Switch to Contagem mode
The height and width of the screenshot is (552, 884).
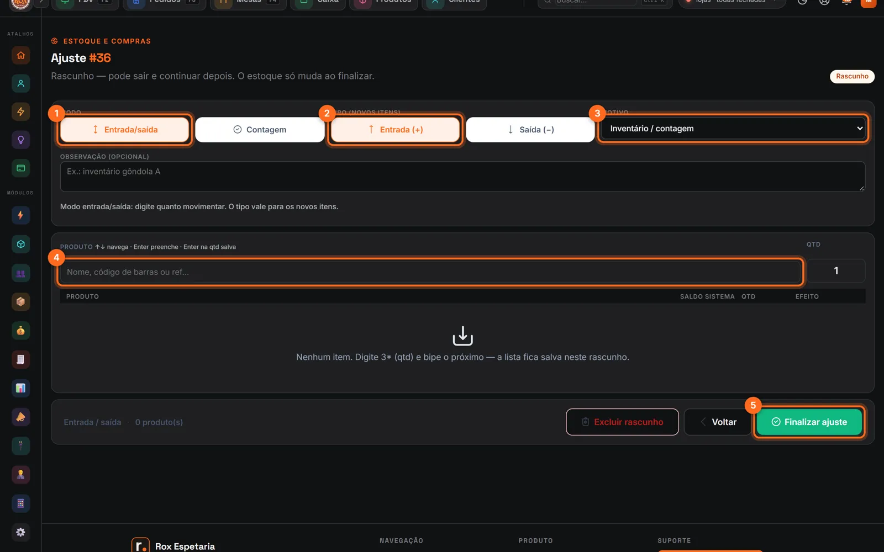point(260,130)
